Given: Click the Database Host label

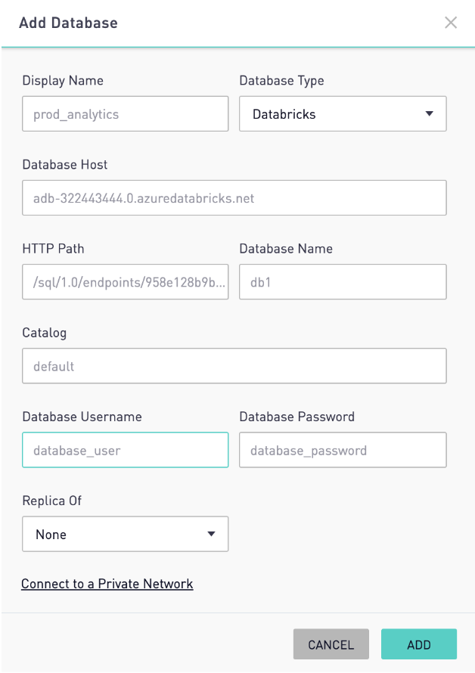Looking at the screenshot, I should [65, 164].
